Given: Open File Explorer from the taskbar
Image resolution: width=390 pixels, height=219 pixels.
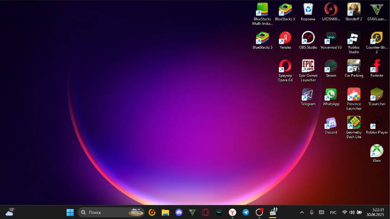Looking at the screenshot, I should click(165, 212).
